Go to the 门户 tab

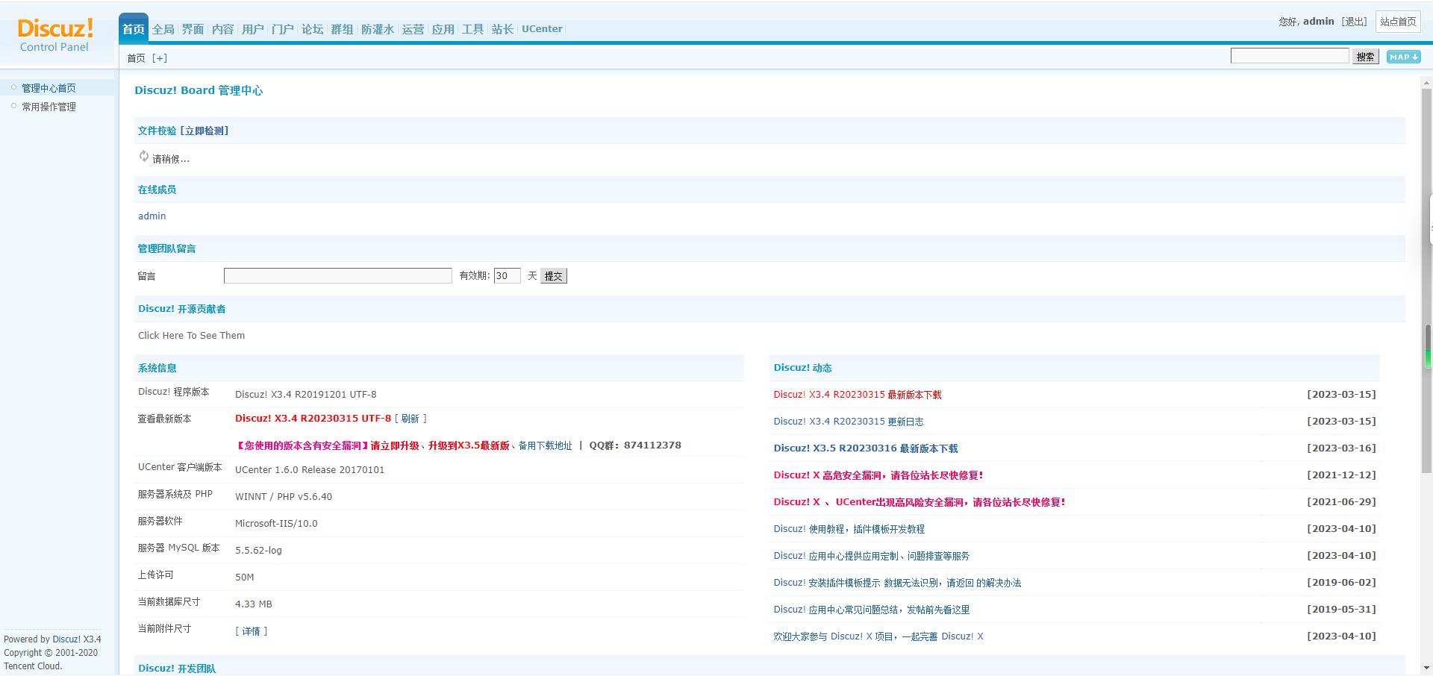tap(282, 29)
